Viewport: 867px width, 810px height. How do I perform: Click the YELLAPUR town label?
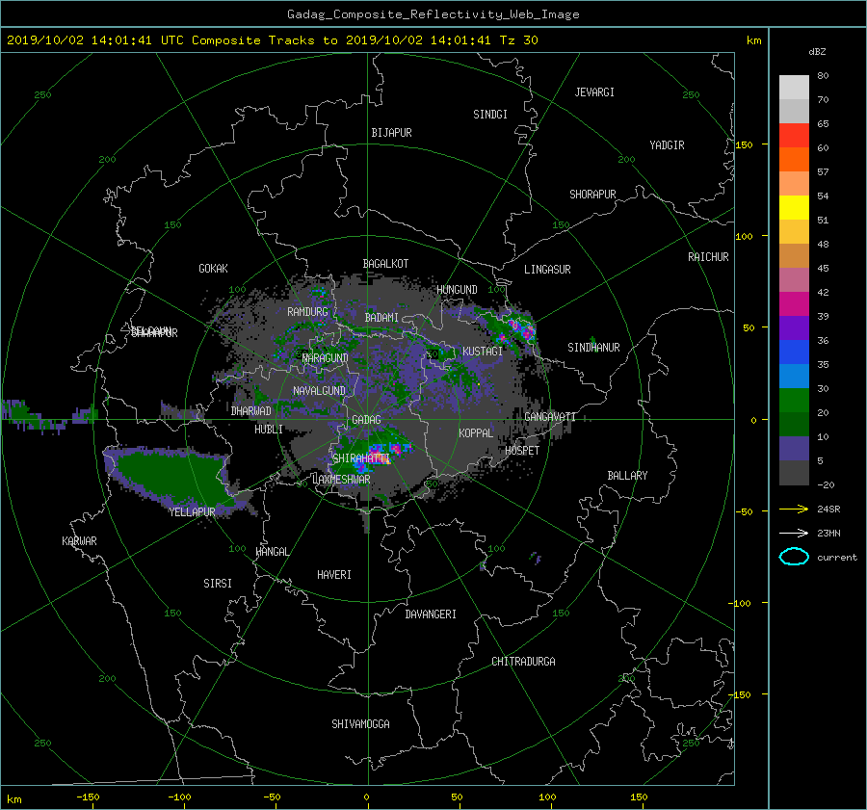tap(192, 512)
